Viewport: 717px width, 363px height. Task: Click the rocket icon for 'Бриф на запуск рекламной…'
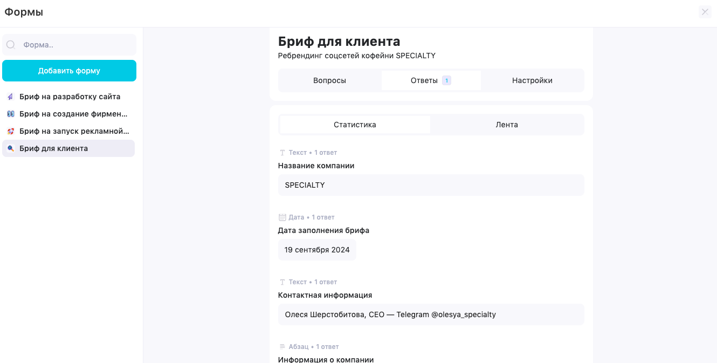pyautogui.click(x=10, y=131)
